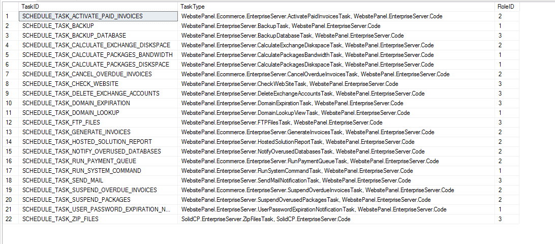Click RoleID value in SCHEDULE_TASK_BACKUP row
The image size is (555, 244).
507,26
